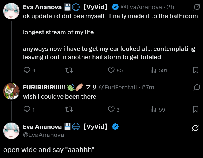The width and height of the screenshot is (203, 158).
Task: Open the @EvaAnanova handle on bottom tweet
Action: 43,135
